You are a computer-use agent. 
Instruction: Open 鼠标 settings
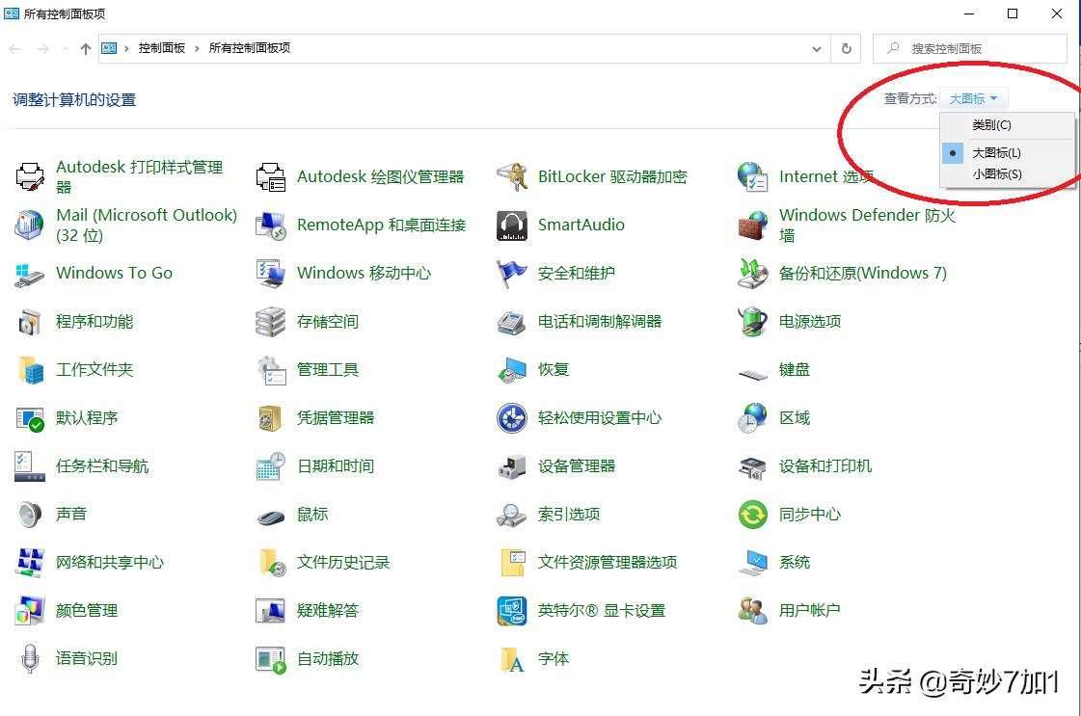312,514
